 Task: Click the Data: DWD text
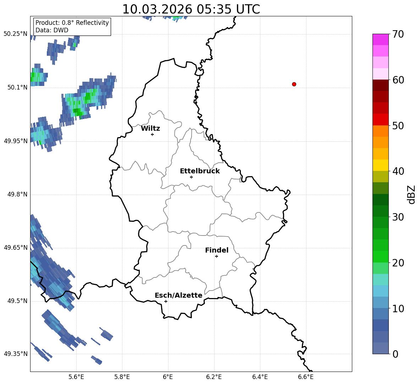point(52,30)
